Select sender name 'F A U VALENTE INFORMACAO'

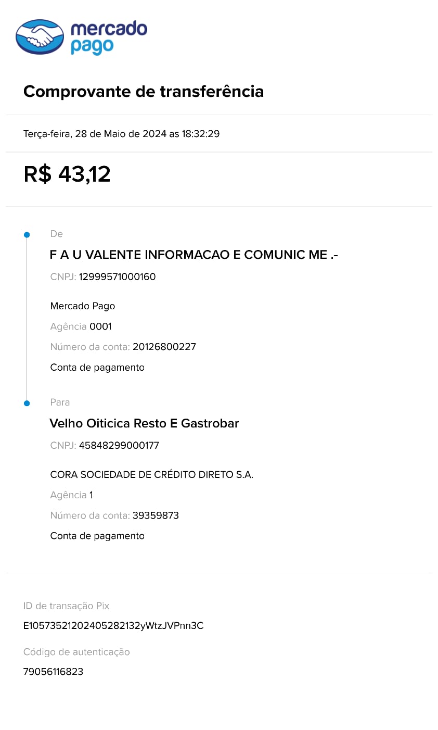pos(139,255)
